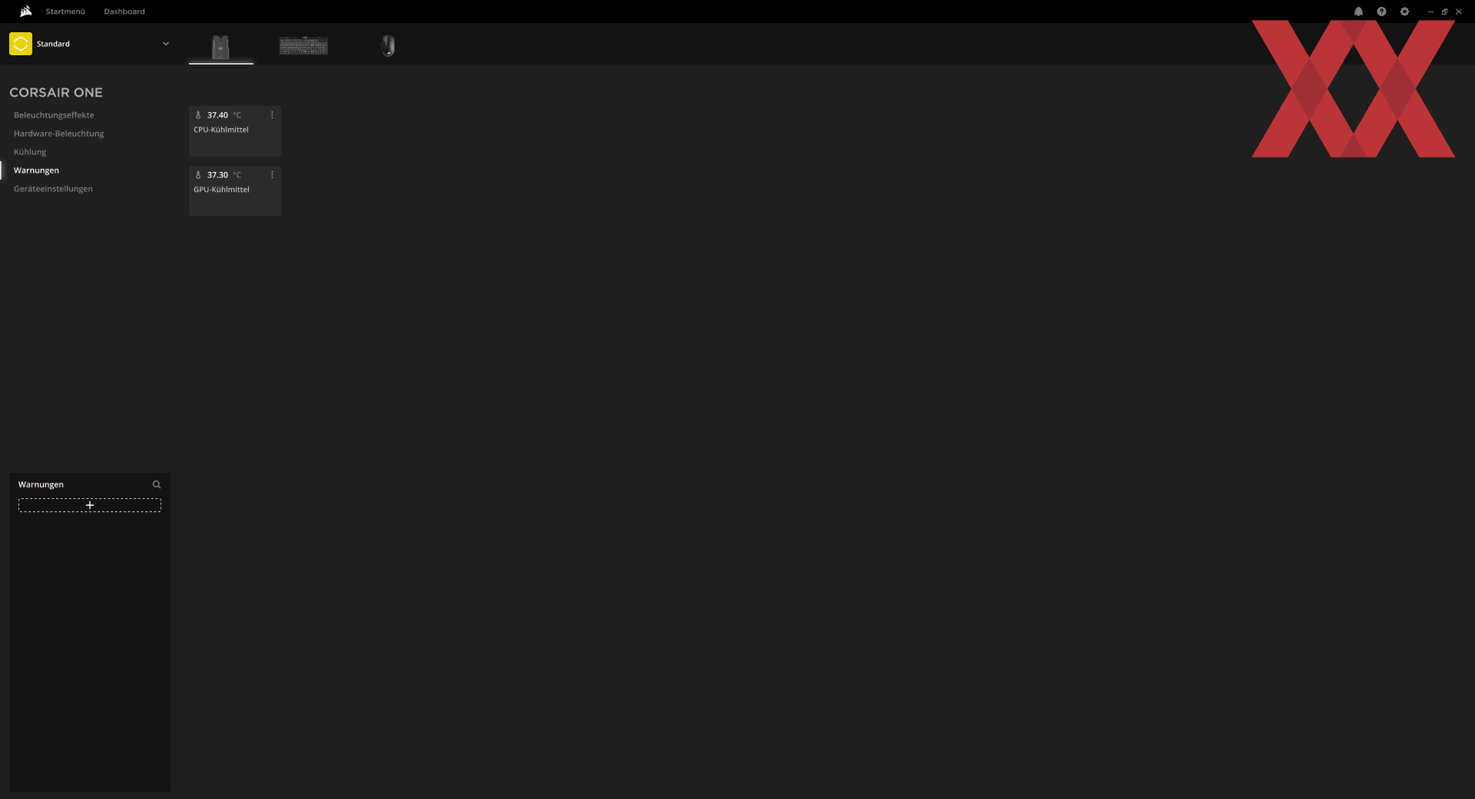Expand the Standard profile dropdown

point(166,44)
